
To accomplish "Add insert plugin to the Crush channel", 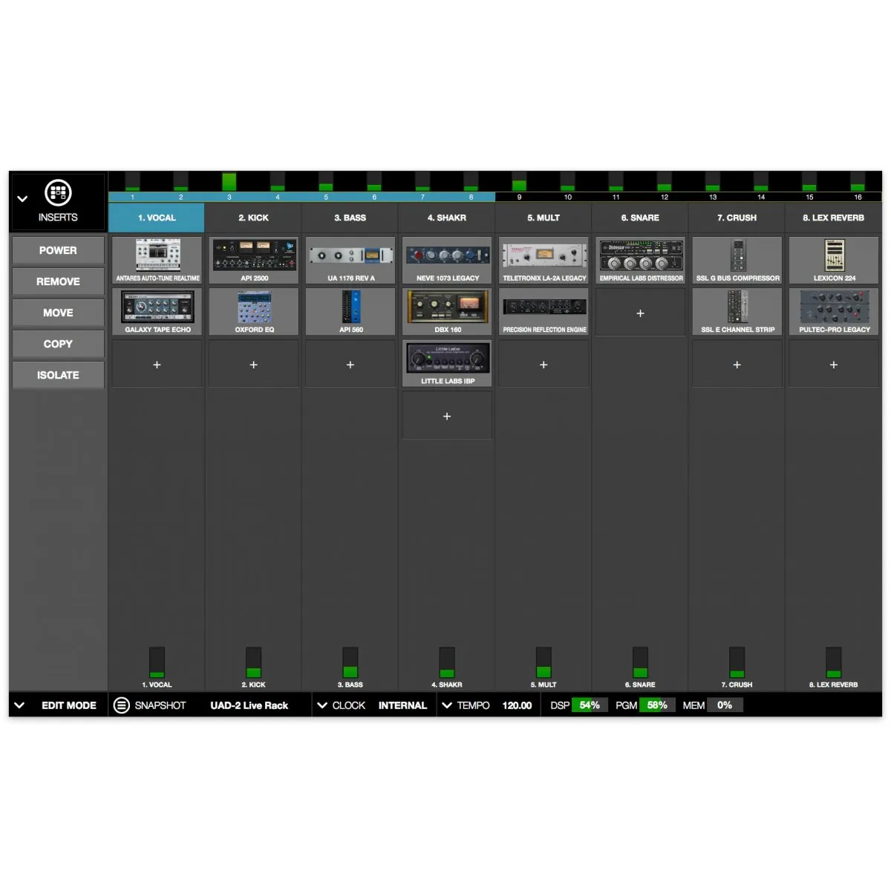I will click(x=737, y=365).
